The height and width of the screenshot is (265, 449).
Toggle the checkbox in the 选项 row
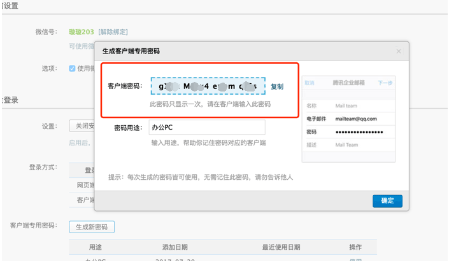[72, 69]
